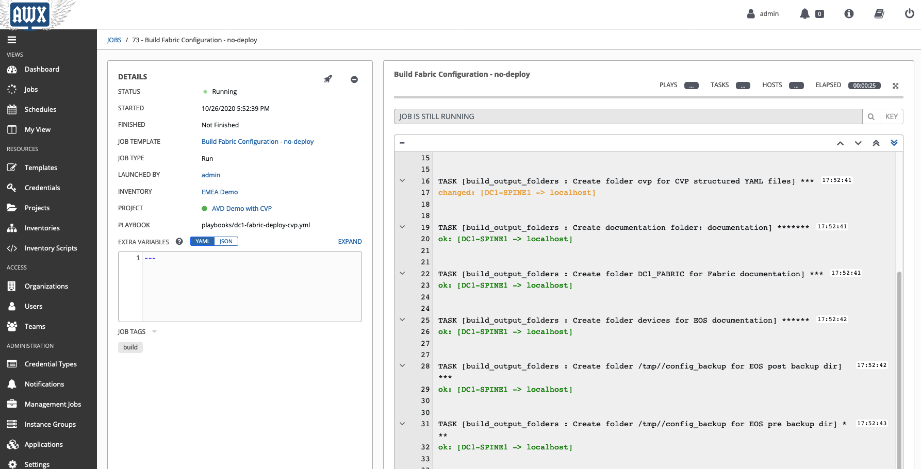Screen dimensions: 921x469
Task: Log out using the power icon
Action: [909, 14]
